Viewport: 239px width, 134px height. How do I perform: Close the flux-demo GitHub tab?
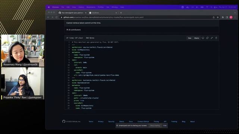(86, 13)
